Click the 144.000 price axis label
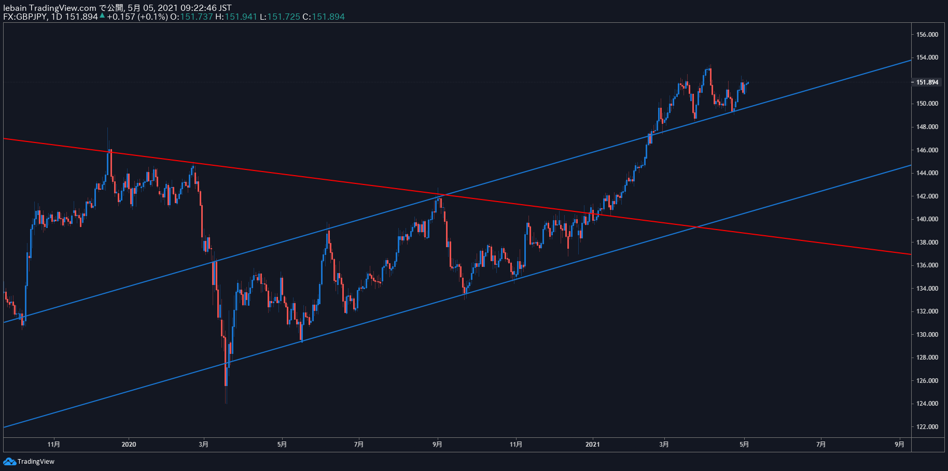Viewport: 948px width, 471px height. (927, 173)
